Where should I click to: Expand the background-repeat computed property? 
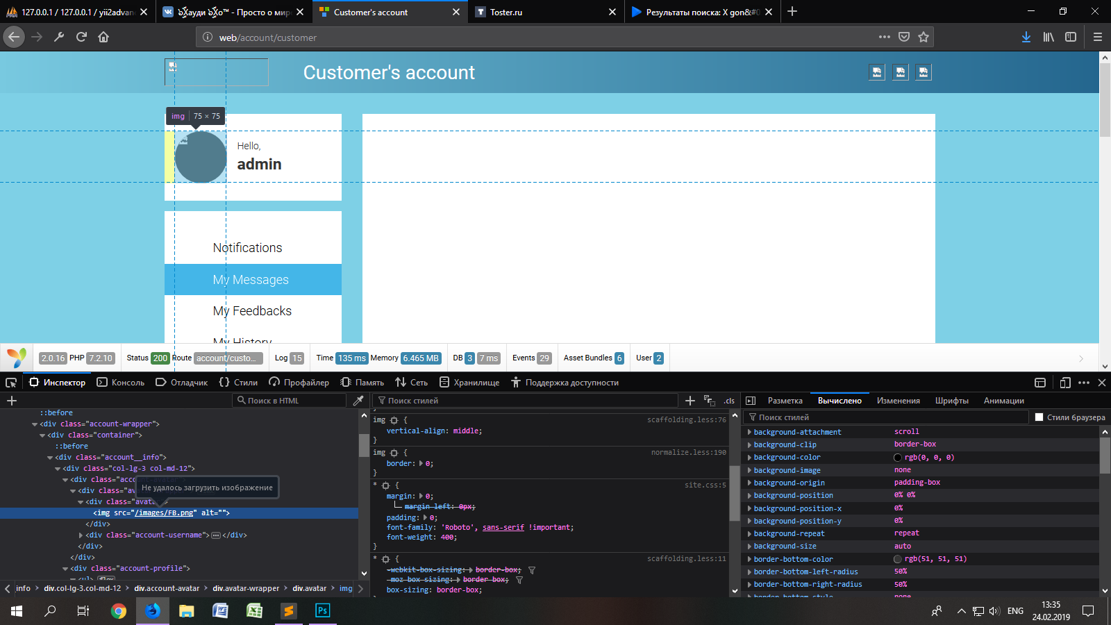click(749, 533)
